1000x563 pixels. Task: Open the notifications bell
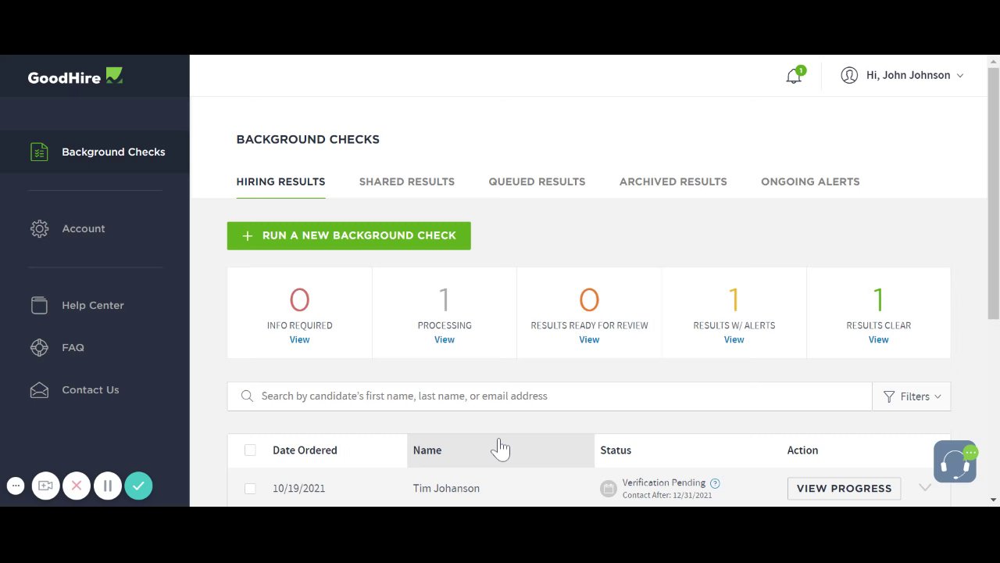click(x=794, y=76)
